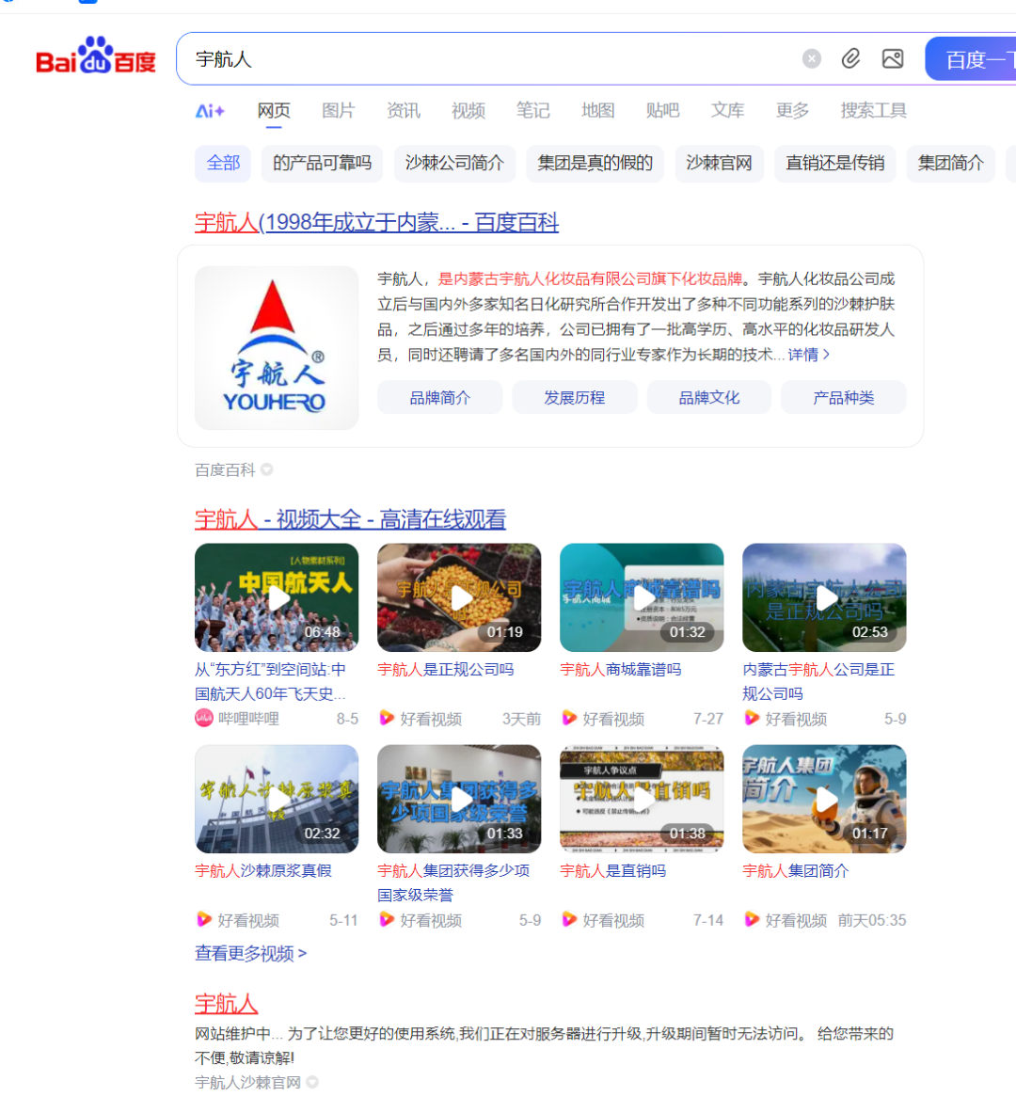1016x1096 pixels.
Task: Switch to the 图片 tab
Action: tap(338, 110)
